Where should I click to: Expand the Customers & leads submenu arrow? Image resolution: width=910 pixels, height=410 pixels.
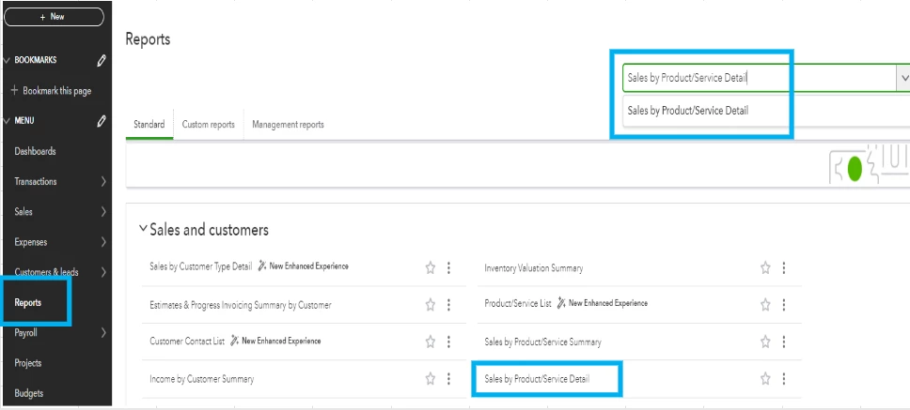(103, 272)
